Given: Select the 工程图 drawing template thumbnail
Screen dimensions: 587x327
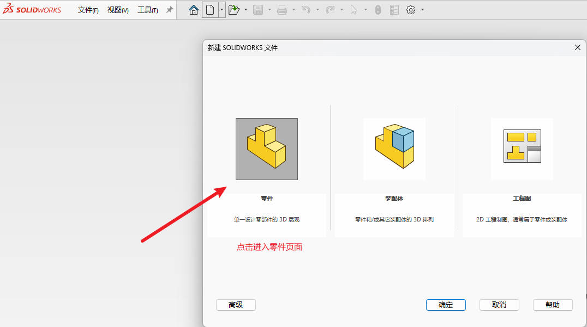Looking at the screenshot, I should coord(522,149).
